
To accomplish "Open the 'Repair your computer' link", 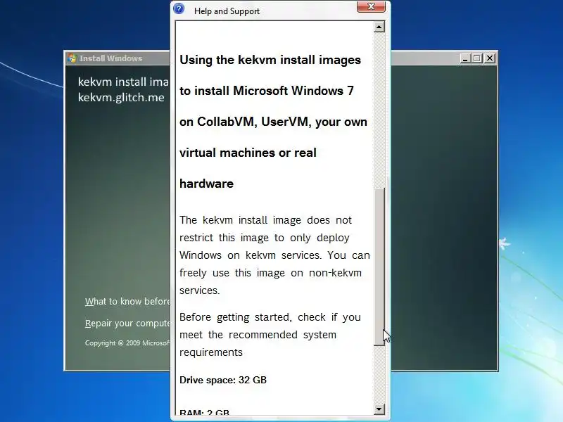I will [127, 324].
